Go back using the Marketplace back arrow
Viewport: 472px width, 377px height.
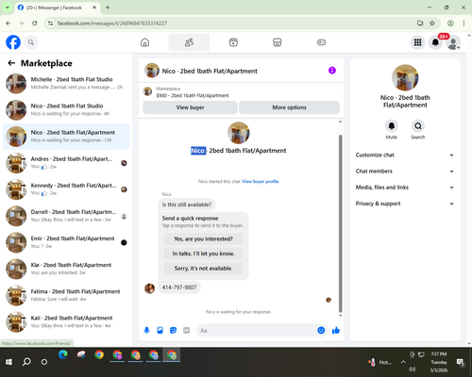click(x=11, y=63)
